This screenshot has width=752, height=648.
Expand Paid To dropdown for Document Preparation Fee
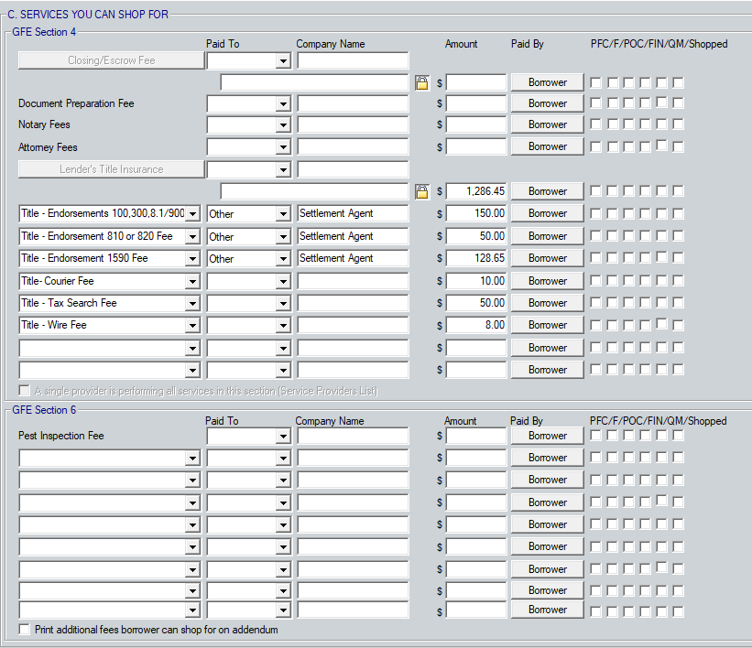283,104
